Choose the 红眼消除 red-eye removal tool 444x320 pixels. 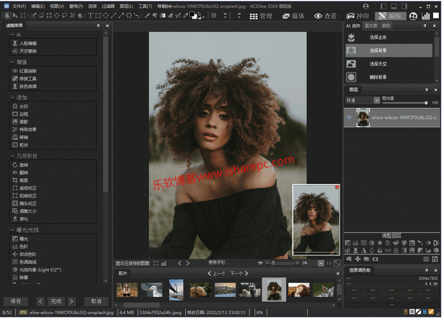pos(28,70)
